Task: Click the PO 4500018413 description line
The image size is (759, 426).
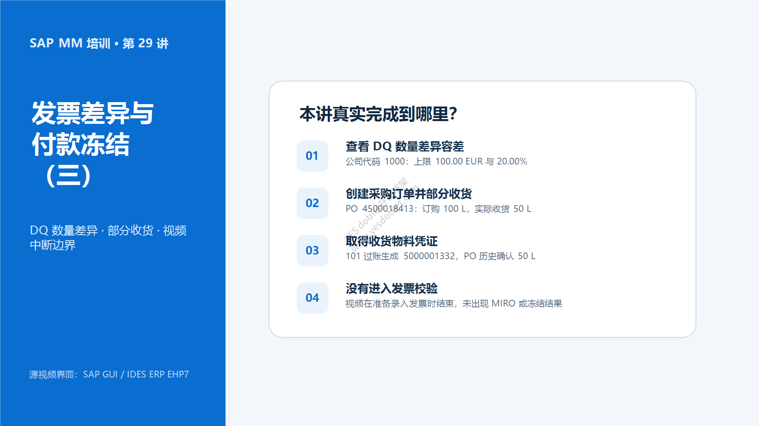Action: coord(438,209)
